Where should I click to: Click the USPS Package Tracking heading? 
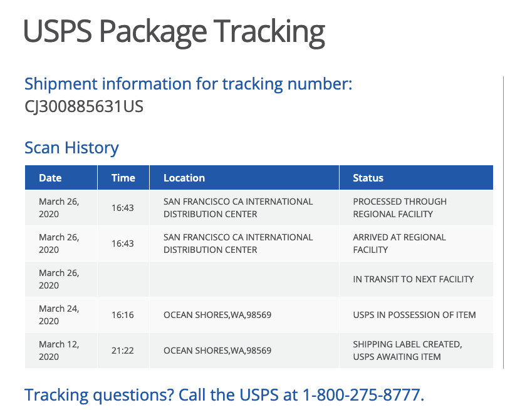(x=174, y=32)
